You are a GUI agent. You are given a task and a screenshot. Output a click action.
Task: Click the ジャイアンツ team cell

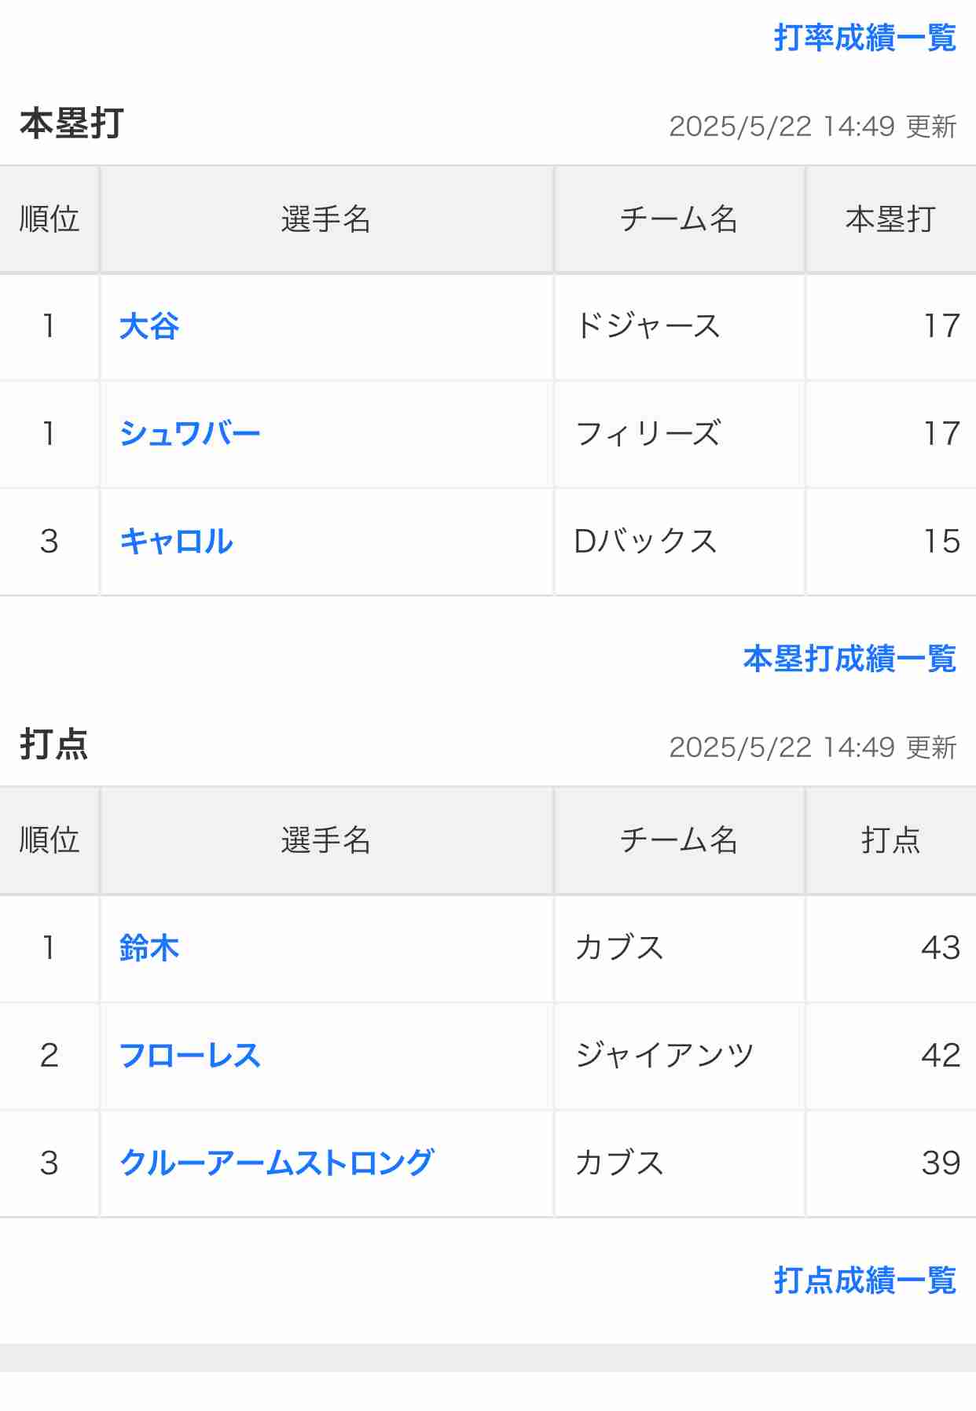tap(679, 1055)
